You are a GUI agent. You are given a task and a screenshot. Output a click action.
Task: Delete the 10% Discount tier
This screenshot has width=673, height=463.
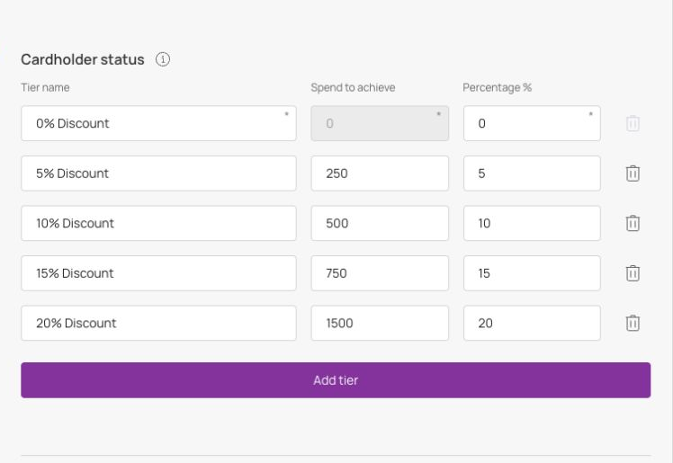(x=633, y=223)
